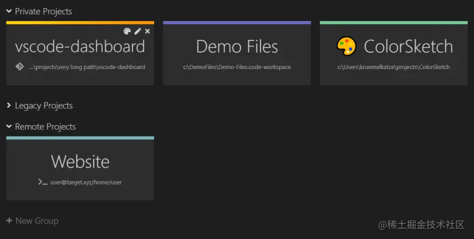Click the plus icon next to New Group
The width and height of the screenshot is (474, 239).
point(9,221)
